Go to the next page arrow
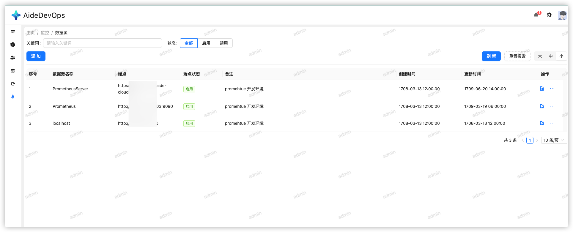The image size is (573, 232). tap(537, 140)
